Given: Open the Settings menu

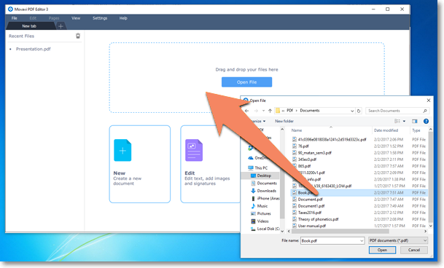Looking at the screenshot, I should coord(100,18).
